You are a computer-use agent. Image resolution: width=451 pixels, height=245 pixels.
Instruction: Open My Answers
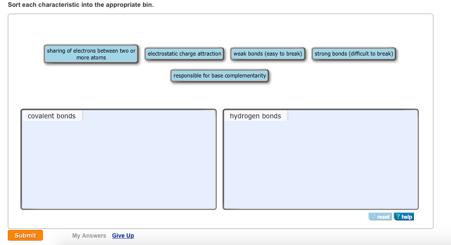89,236
